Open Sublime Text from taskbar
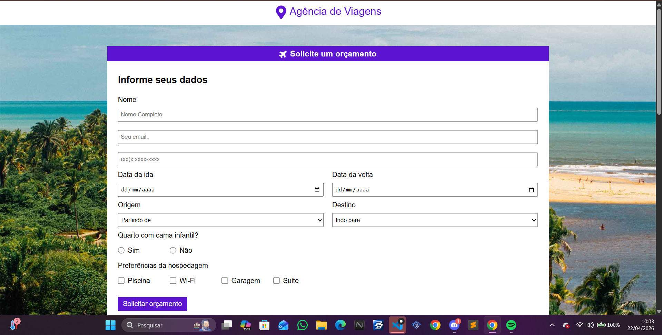The width and height of the screenshot is (662, 335). (473, 325)
